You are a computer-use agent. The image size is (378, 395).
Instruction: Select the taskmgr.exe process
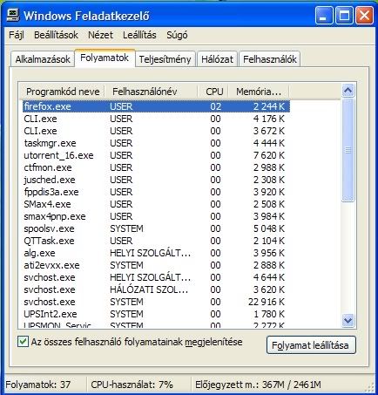156,143
